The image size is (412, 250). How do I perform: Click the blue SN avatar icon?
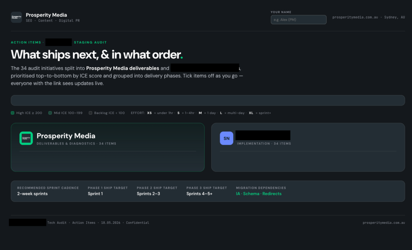pos(227,138)
